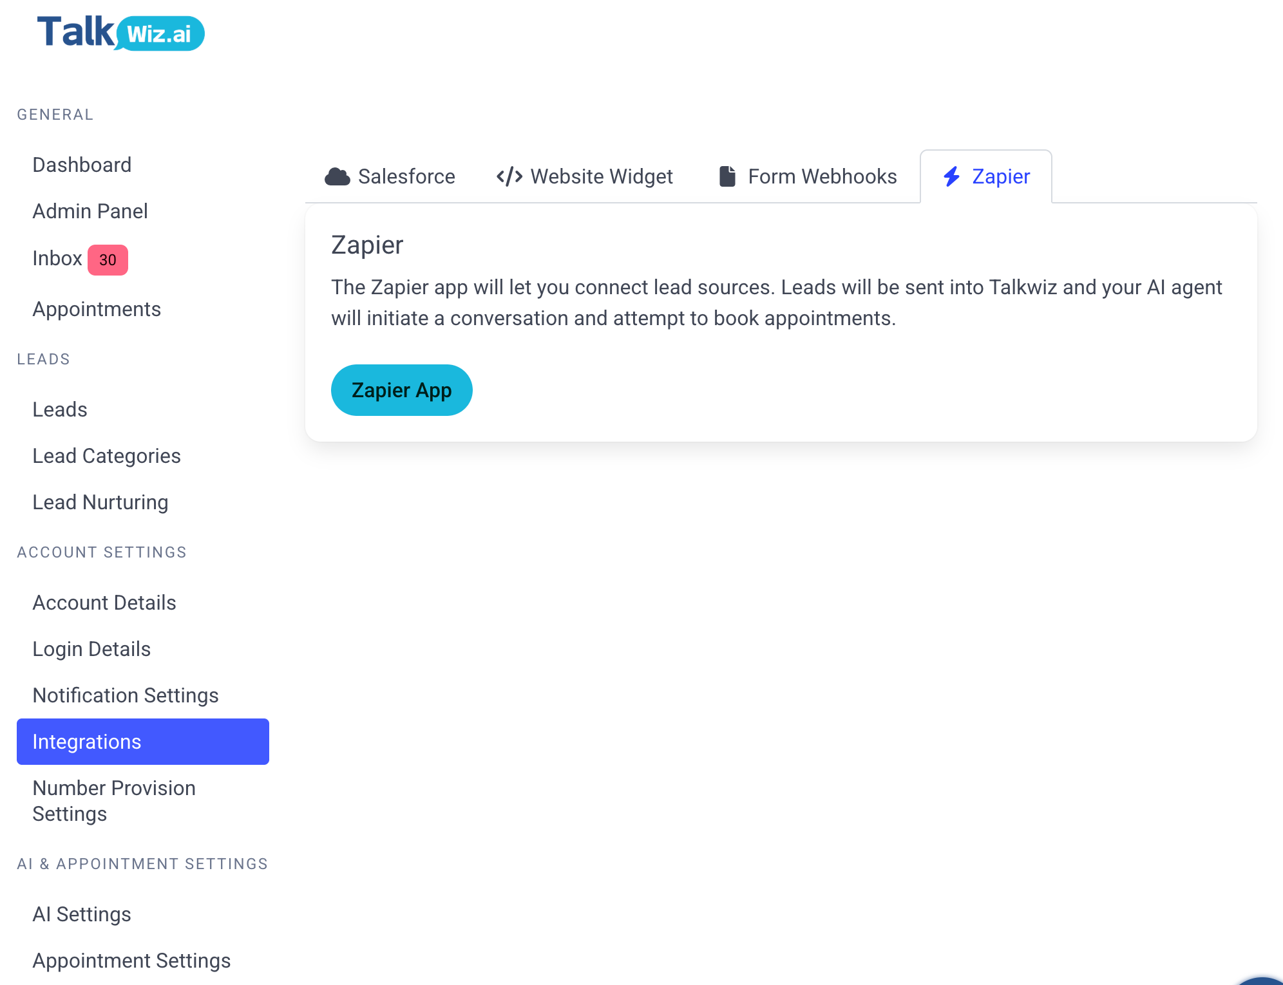The width and height of the screenshot is (1283, 985).
Task: Navigate to Lead Categories
Action: click(106, 456)
